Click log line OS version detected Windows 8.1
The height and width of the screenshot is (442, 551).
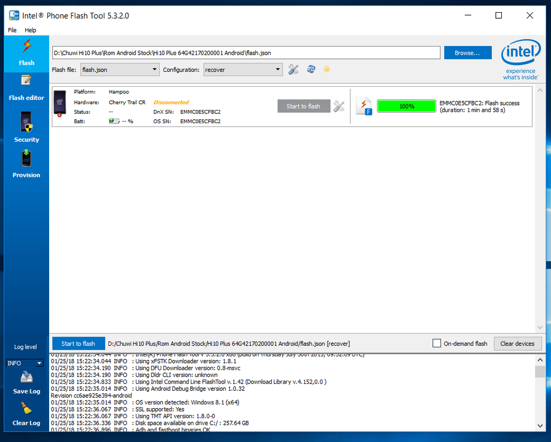tap(145, 402)
